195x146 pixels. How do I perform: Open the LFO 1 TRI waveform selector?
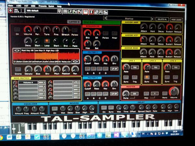[x=135, y=67]
